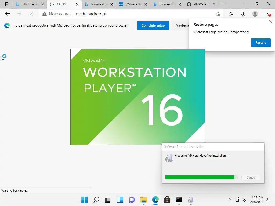Viewport: 275px width, 206px height.
Task: Go back to previous page
Action: tap(7, 14)
